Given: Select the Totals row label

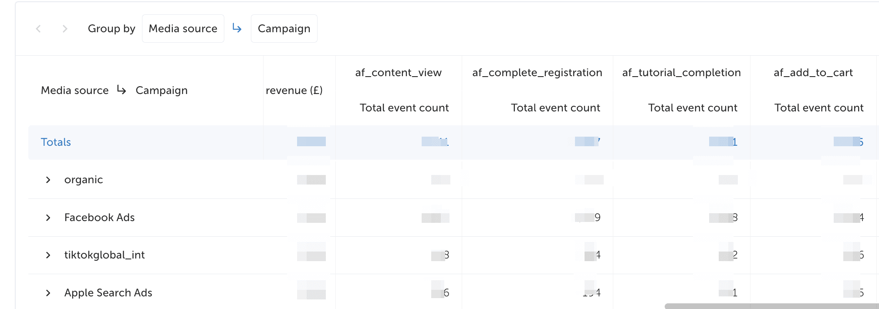Looking at the screenshot, I should coord(56,142).
